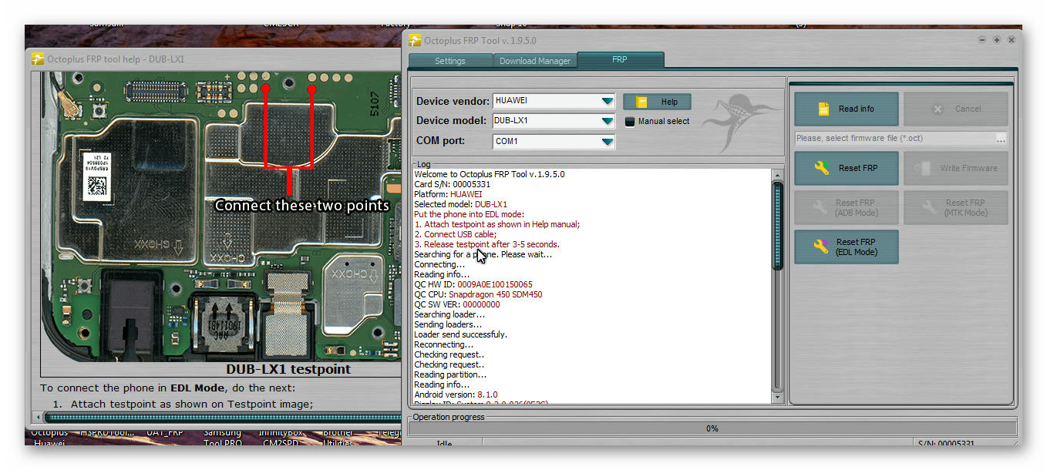Click the greyed-out Cancel button
This screenshot has height=470, width=1047.
point(955,109)
